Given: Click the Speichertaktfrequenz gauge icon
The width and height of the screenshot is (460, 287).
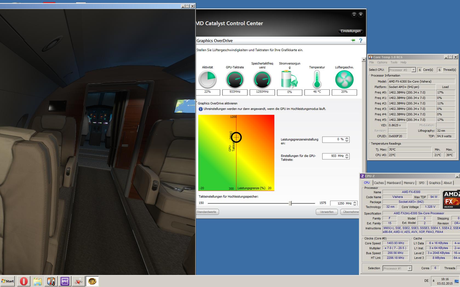Looking at the screenshot, I should pos(262,80).
